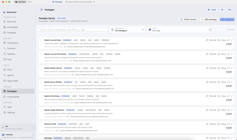Image resolution: width=237 pixels, height=140 pixels.
Task: Edit Spatie Media Library entry
Action: tap(232, 68)
